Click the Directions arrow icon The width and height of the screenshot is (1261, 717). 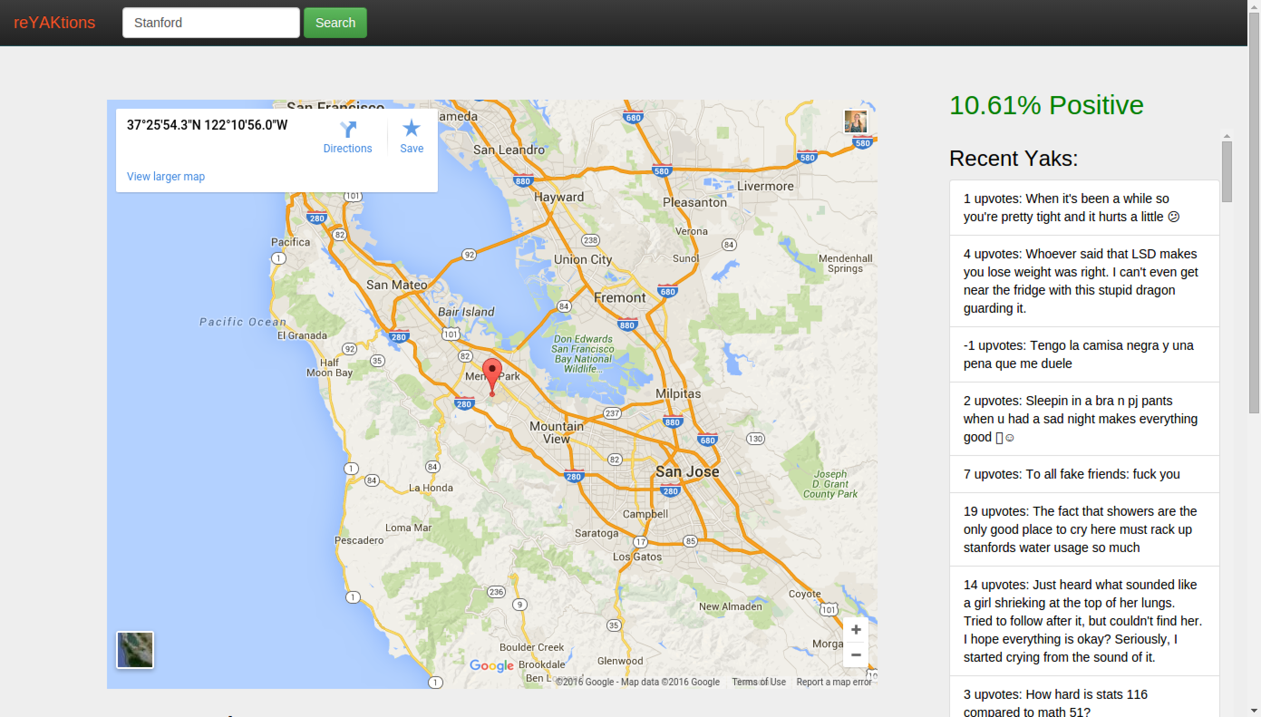pos(348,130)
